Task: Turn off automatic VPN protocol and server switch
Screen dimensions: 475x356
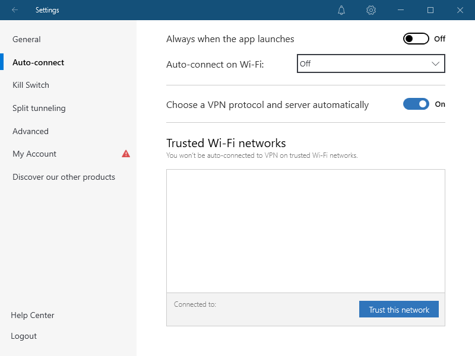Action: pos(416,104)
